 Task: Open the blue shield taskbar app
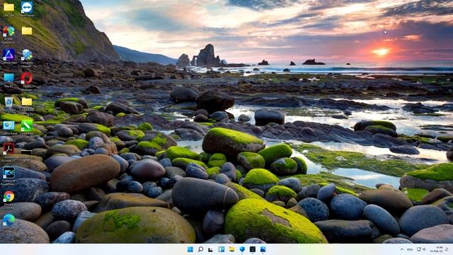[x=242, y=249]
